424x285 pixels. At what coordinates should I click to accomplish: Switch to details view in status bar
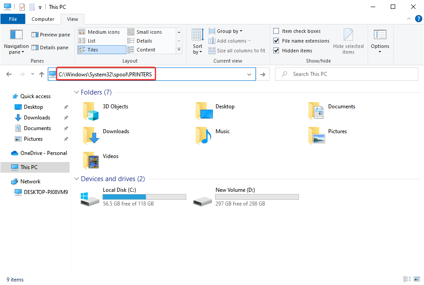[x=407, y=279]
